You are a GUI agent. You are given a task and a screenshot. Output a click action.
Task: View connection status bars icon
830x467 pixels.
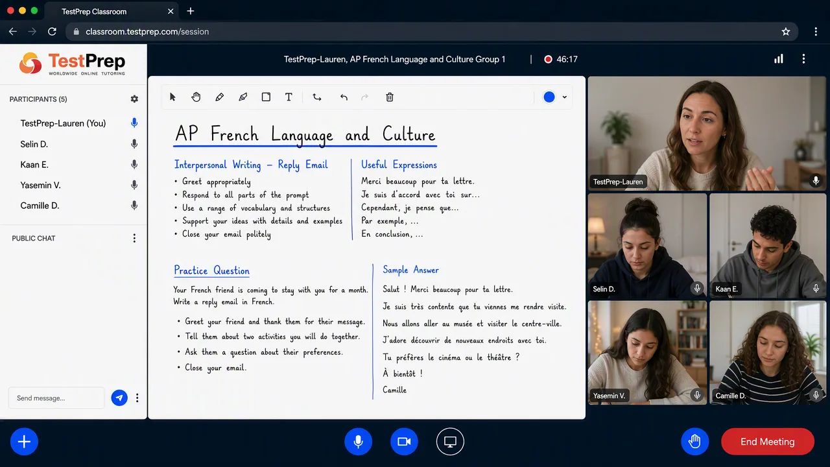click(779, 59)
